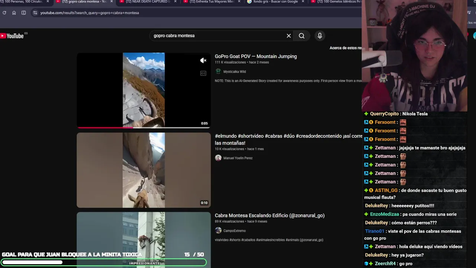The width and height of the screenshot is (476, 268).
Task: Open Mysticalka Wild channel name
Action: 235,71
